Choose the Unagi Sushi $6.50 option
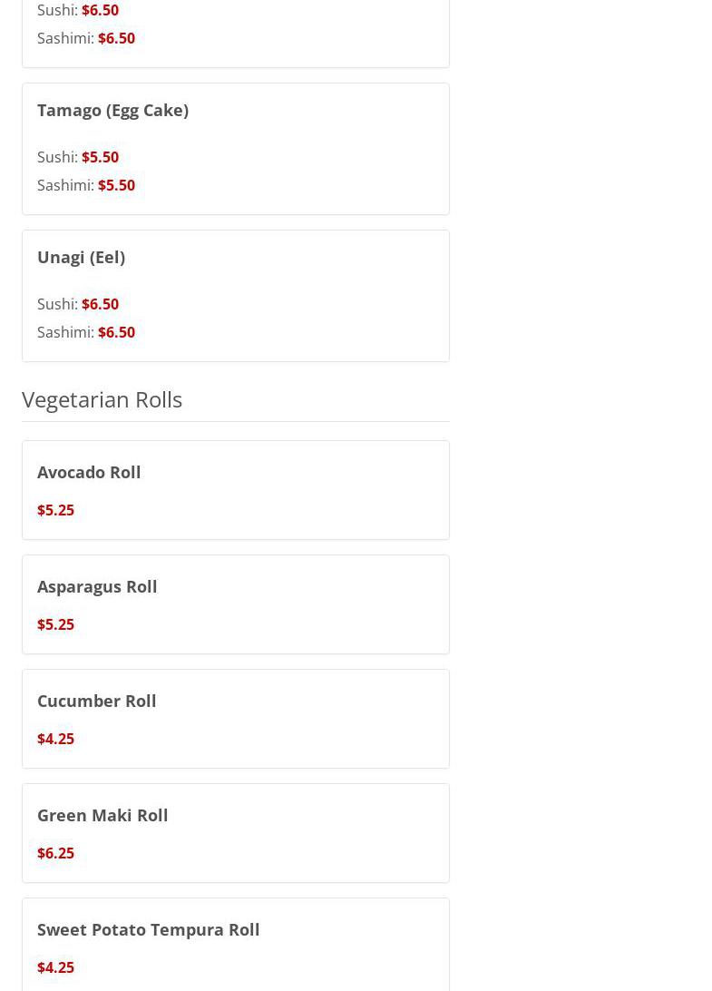 tap(100, 304)
